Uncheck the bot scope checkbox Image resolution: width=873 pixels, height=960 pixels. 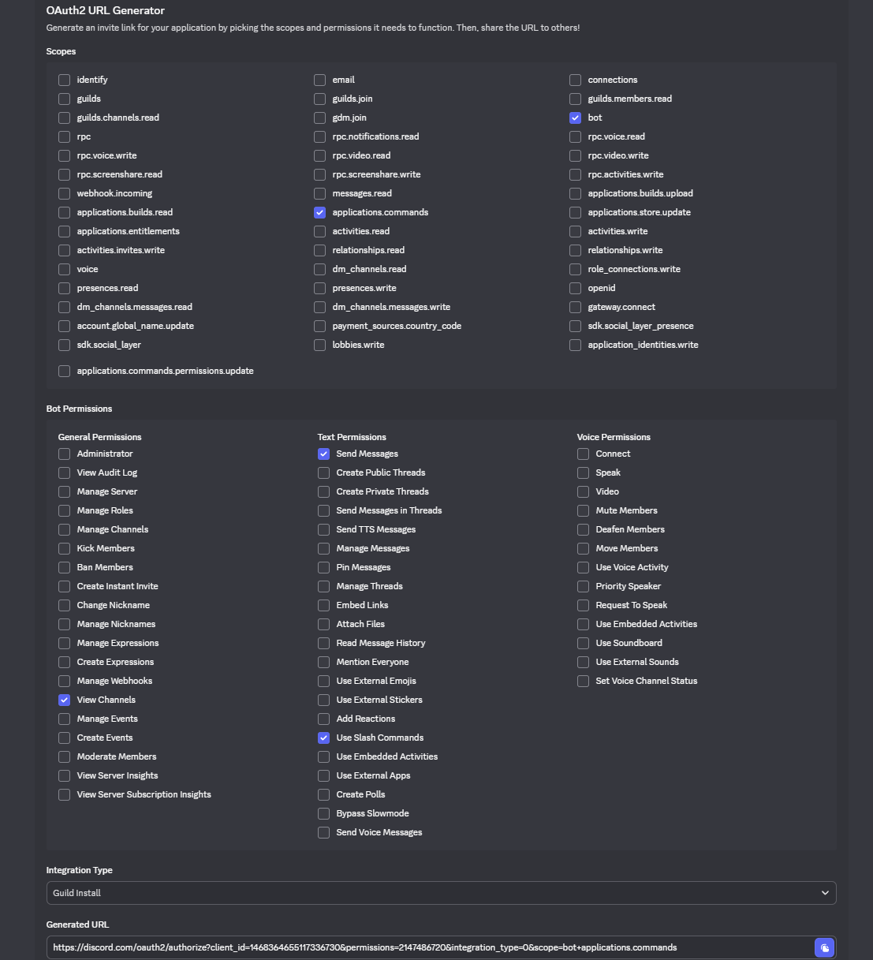pyautogui.click(x=576, y=118)
